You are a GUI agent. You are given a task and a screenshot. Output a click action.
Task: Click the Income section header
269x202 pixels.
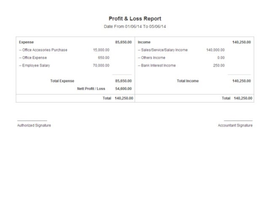coord(144,42)
